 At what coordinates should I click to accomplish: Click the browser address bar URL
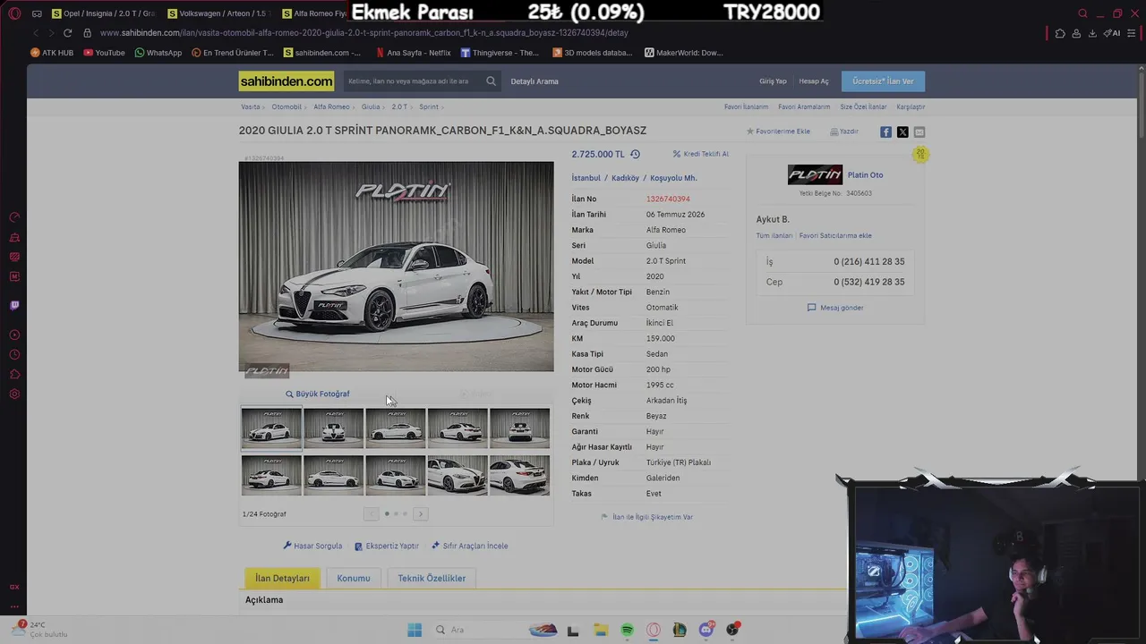coord(364,33)
